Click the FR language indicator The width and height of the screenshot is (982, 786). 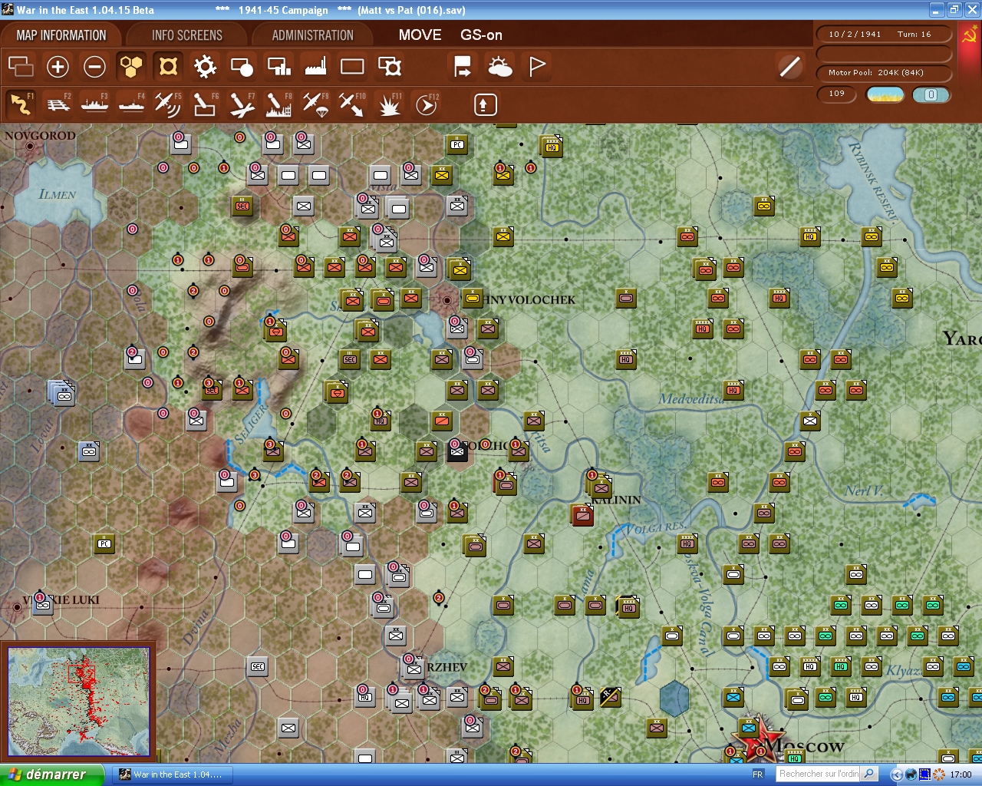[758, 774]
